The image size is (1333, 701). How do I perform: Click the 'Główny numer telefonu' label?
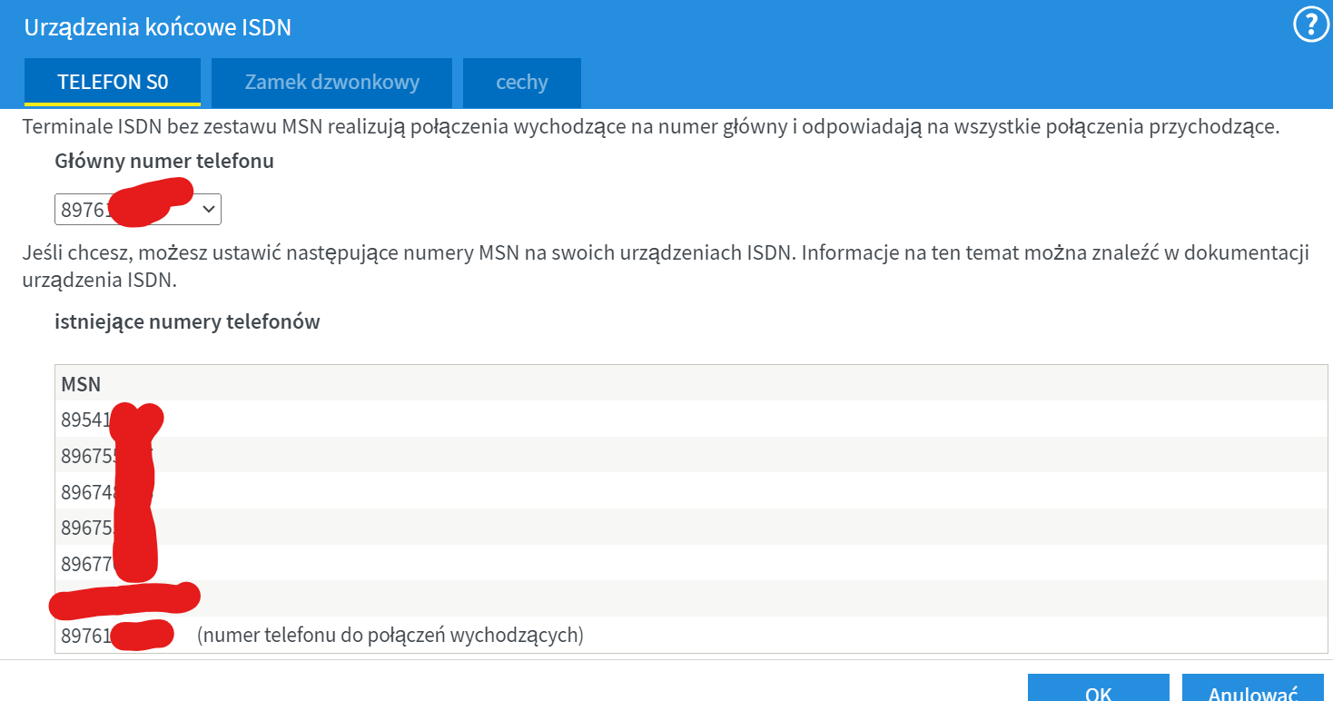(x=164, y=162)
